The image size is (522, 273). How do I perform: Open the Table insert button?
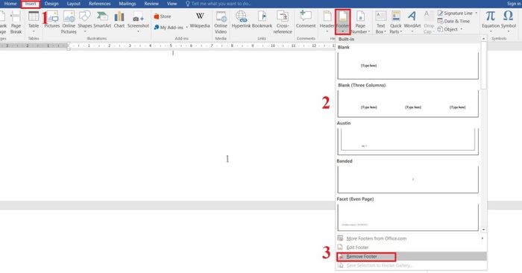click(34, 22)
